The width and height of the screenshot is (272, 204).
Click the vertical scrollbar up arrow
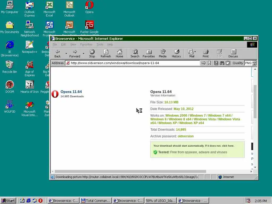click(x=255, y=69)
